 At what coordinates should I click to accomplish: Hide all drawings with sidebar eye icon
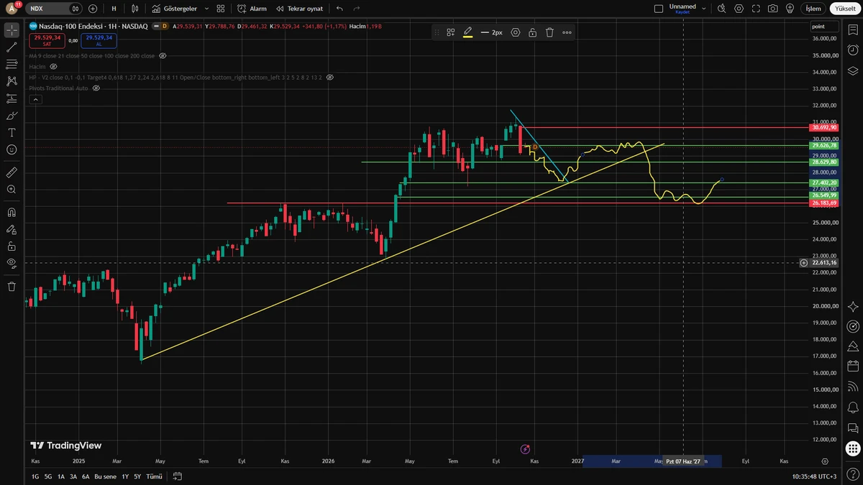click(12, 263)
